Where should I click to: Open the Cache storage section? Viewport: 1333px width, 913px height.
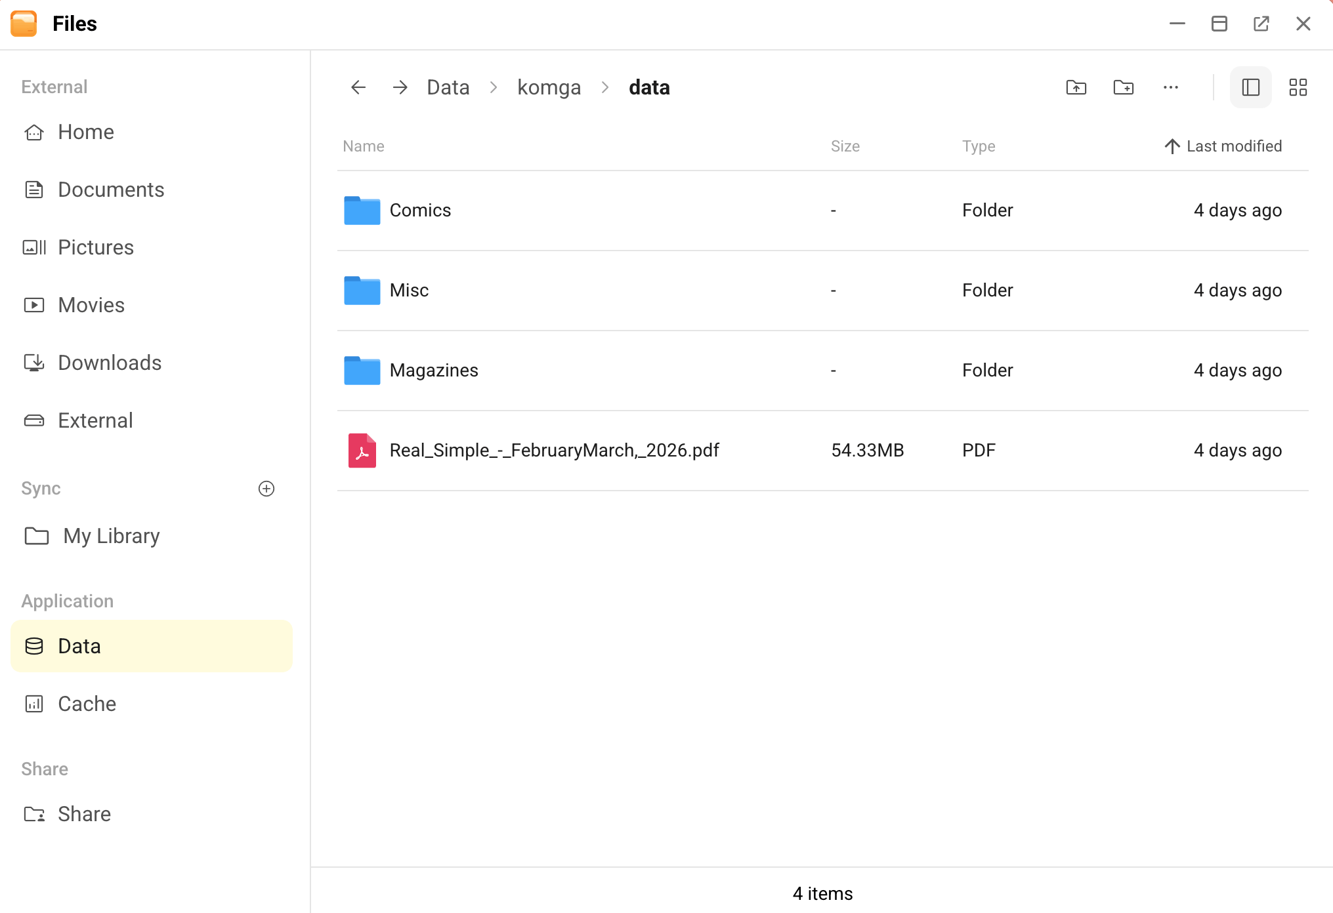87,703
